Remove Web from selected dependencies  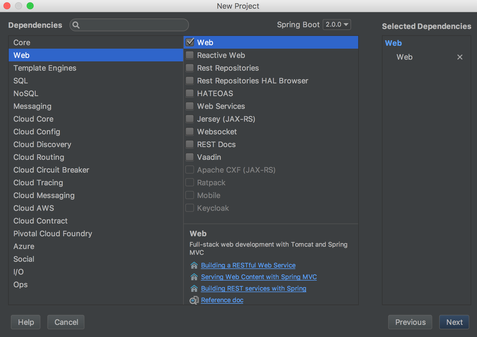tap(460, 57)
